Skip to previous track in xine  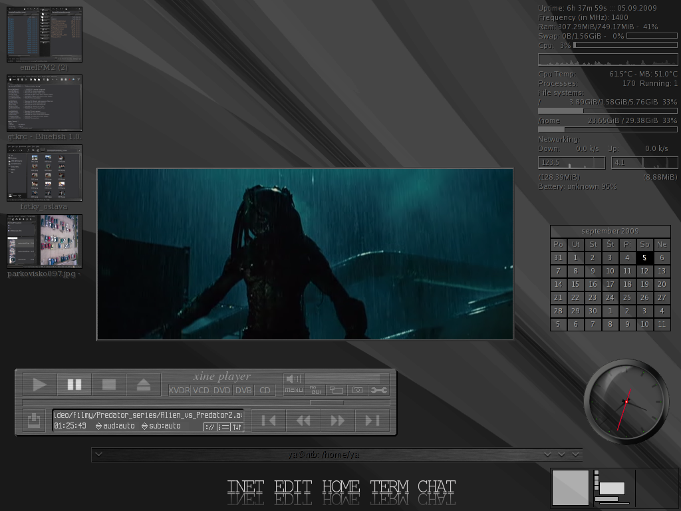click(x=269, y=421)
